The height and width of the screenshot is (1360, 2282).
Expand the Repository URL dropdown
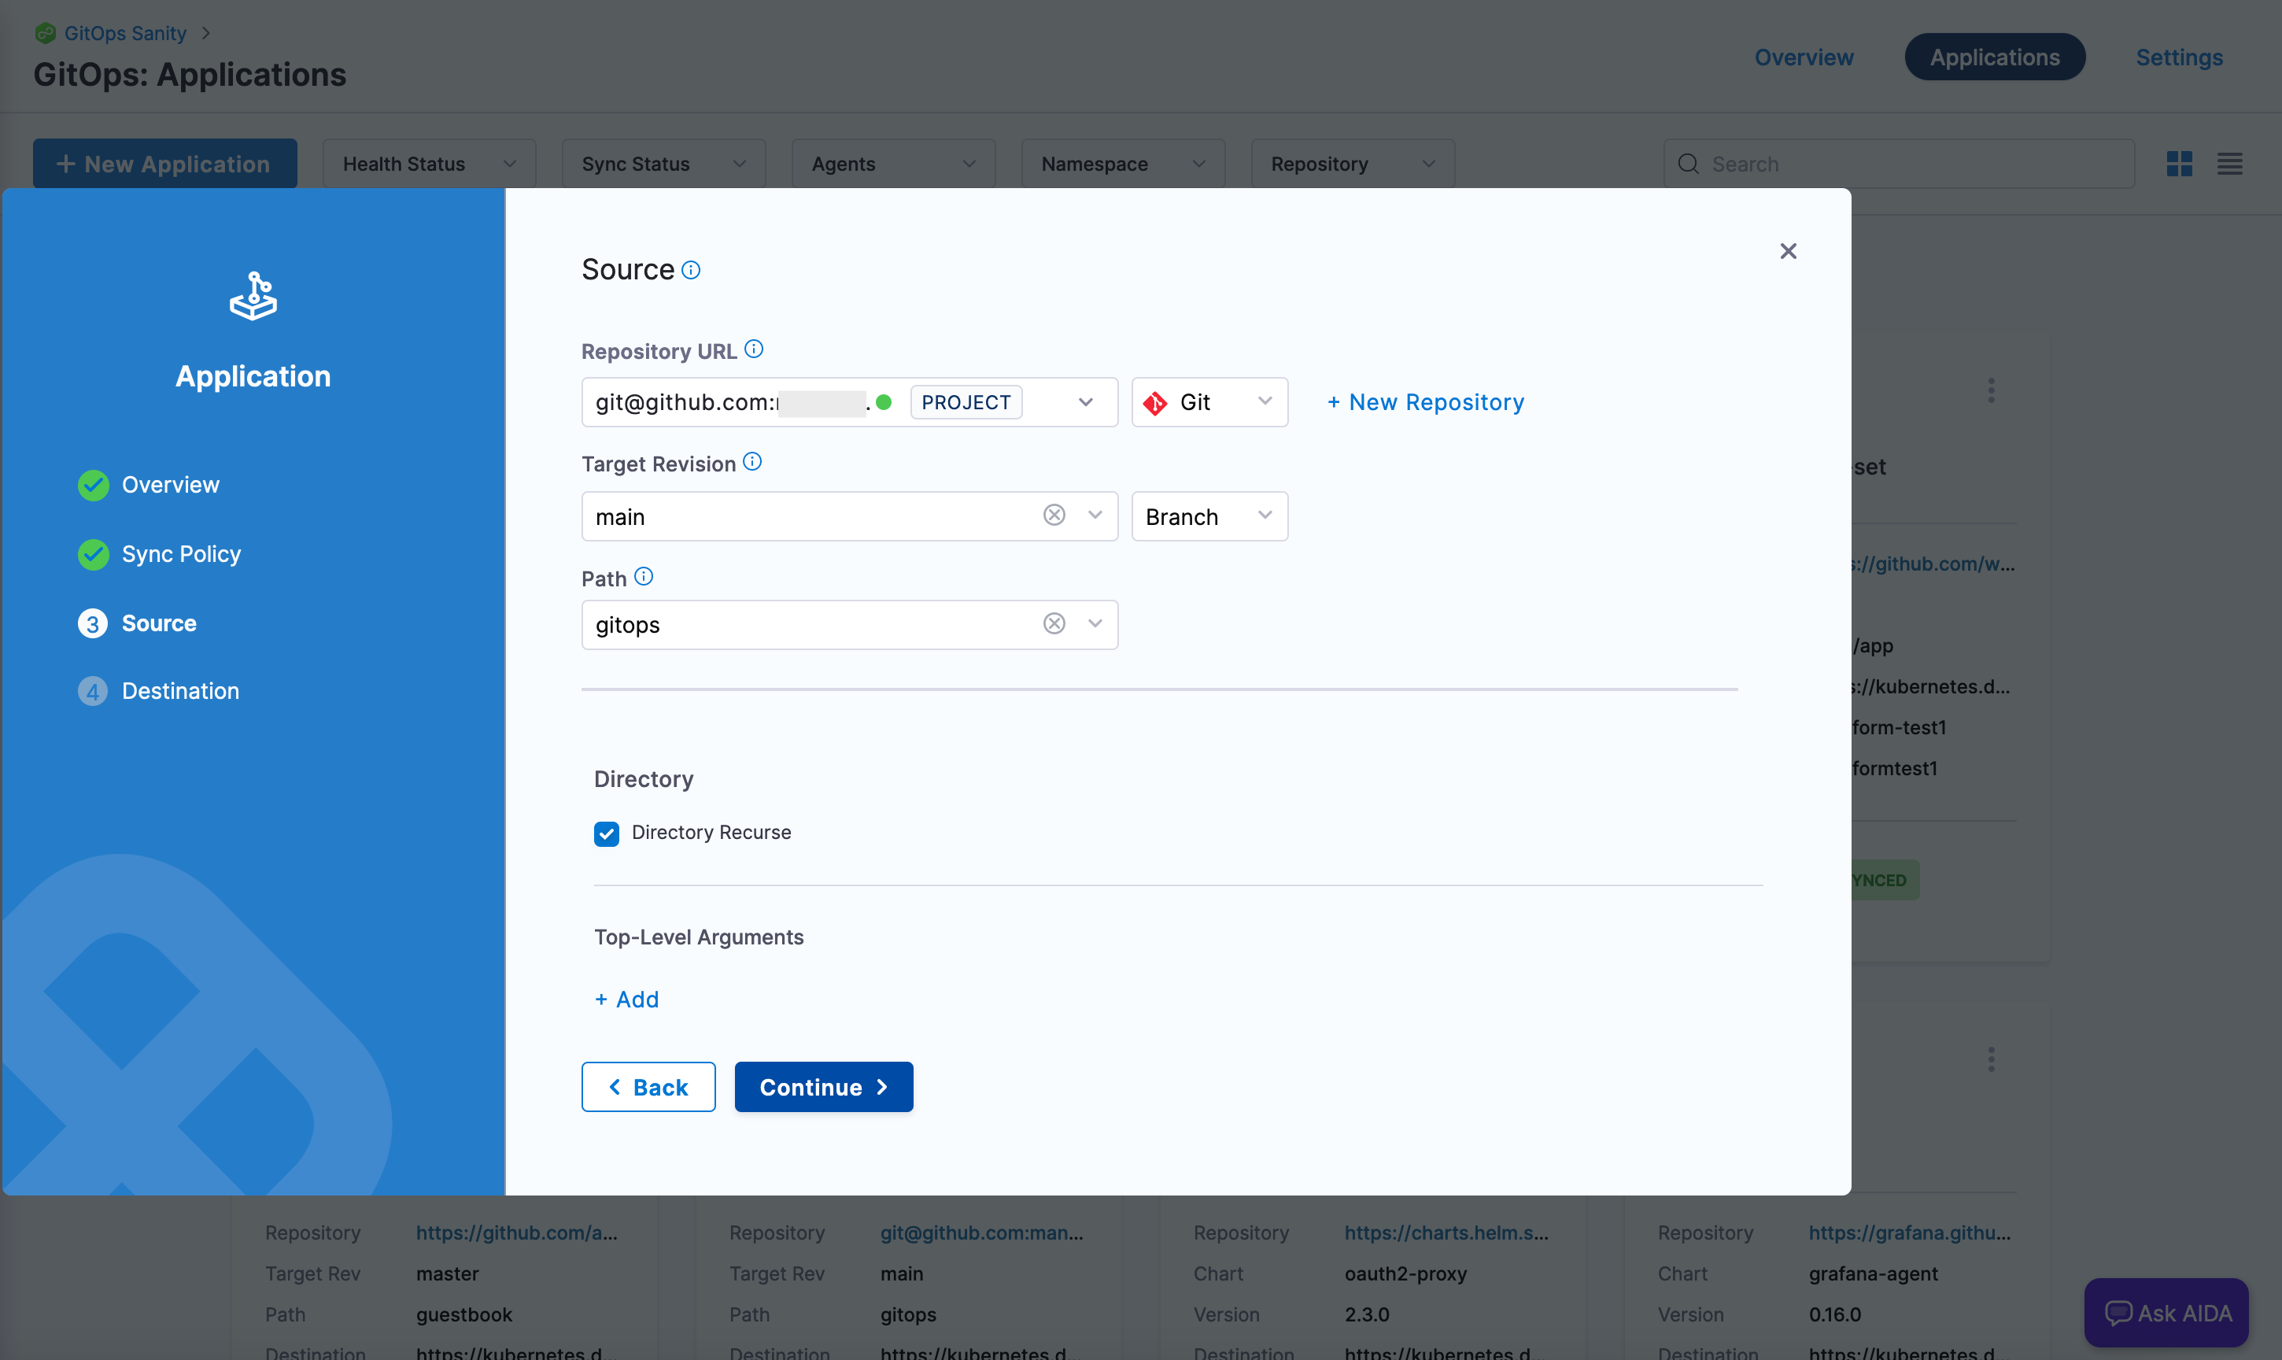tap(1086, 402)
